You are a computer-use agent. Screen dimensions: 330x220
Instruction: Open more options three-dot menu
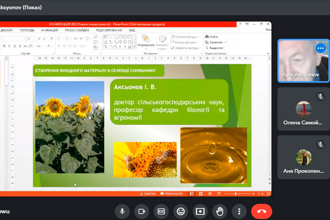(239, 212)
